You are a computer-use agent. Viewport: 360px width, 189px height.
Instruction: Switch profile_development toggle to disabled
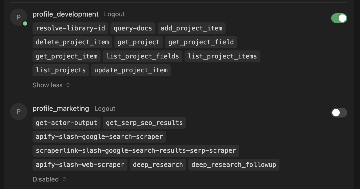[x=339, y=18]
